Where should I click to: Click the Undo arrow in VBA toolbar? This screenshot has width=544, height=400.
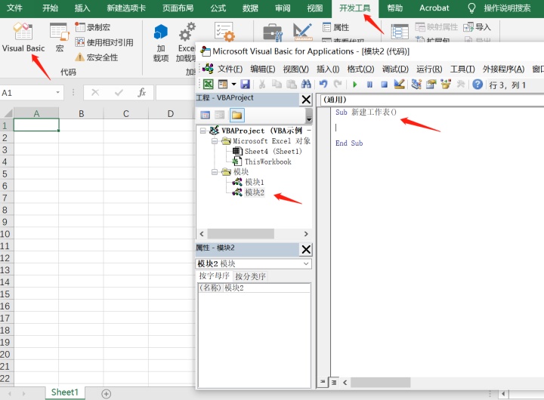point(323,85)
